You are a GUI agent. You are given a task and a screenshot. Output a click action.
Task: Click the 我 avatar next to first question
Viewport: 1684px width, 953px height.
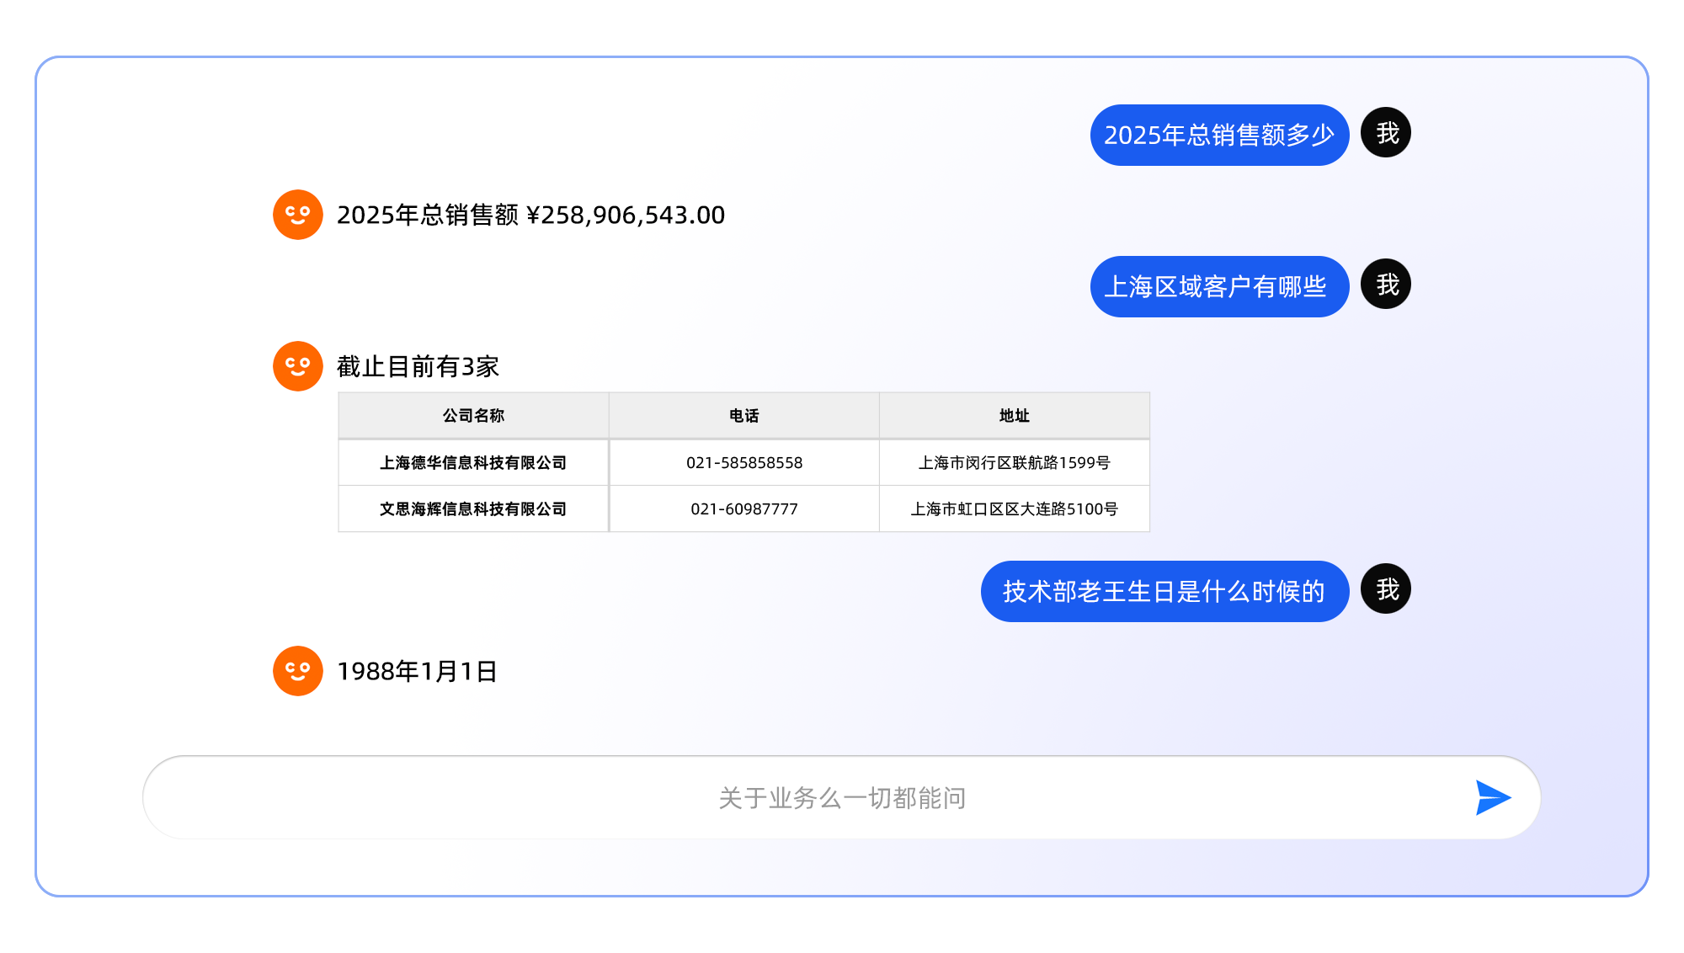pyautogui.click(x=1385, y=132)
